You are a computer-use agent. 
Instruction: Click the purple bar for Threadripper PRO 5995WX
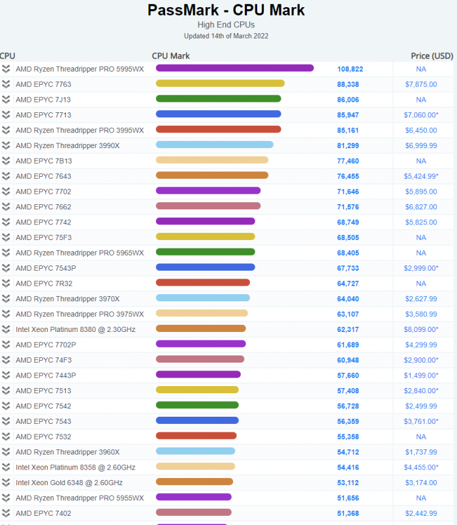(x=234, y=68)
